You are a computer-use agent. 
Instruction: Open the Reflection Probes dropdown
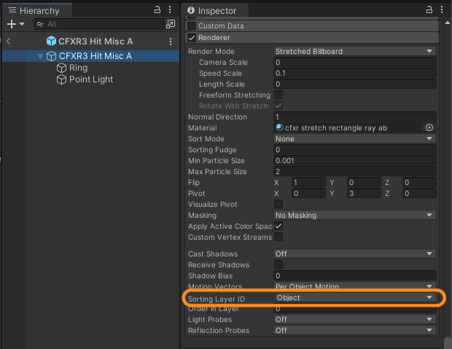[x=354, y=330]
